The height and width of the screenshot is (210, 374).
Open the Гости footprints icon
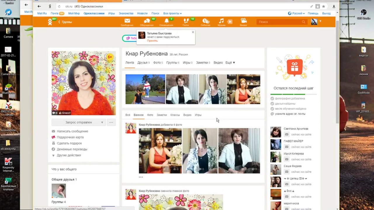click(x=186, y=21)
